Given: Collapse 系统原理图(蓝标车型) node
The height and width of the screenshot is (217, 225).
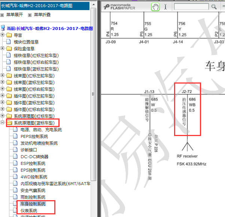Looking at the screenshot, I should (x=2, y=122).
